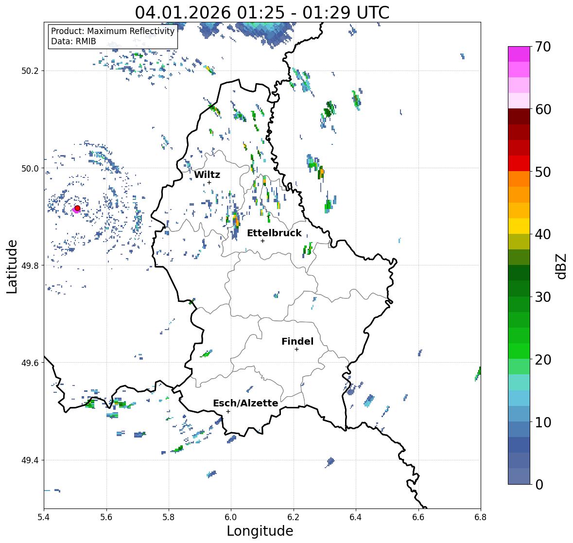Click the 6.8 longitude tick label
Viewport: 573px width, 543px height.
[x=481, y=517]
